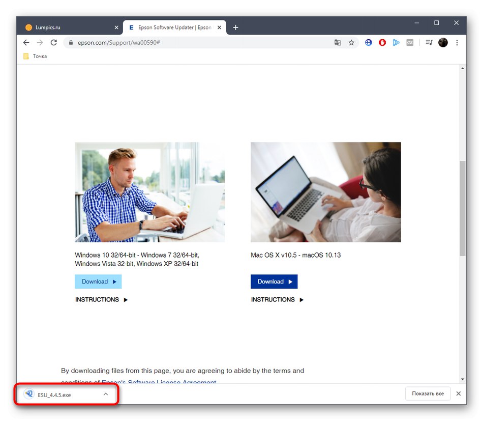Minimize the Chrome window
This screenshot has height=421, width=483.
click(x=417, y=23)
